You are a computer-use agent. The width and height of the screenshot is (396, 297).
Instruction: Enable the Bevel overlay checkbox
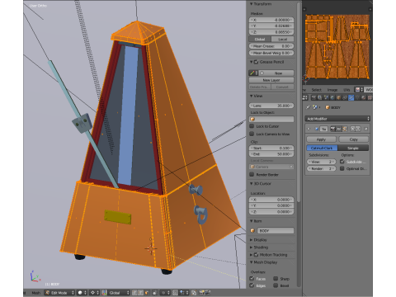(276, 285)
